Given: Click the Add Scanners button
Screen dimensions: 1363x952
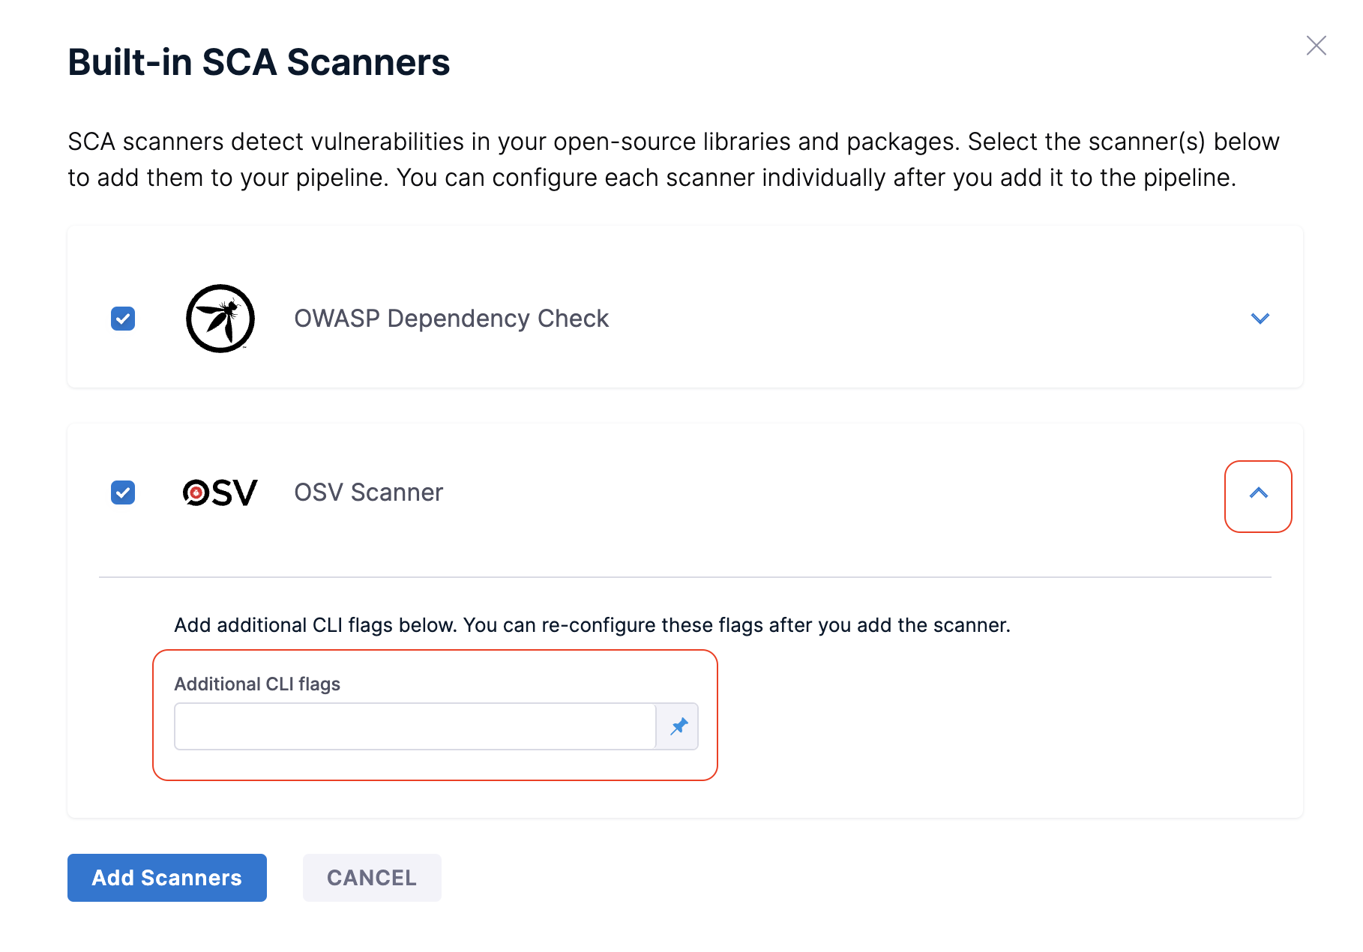Looking at the screenshot, I should coord(167,878).
